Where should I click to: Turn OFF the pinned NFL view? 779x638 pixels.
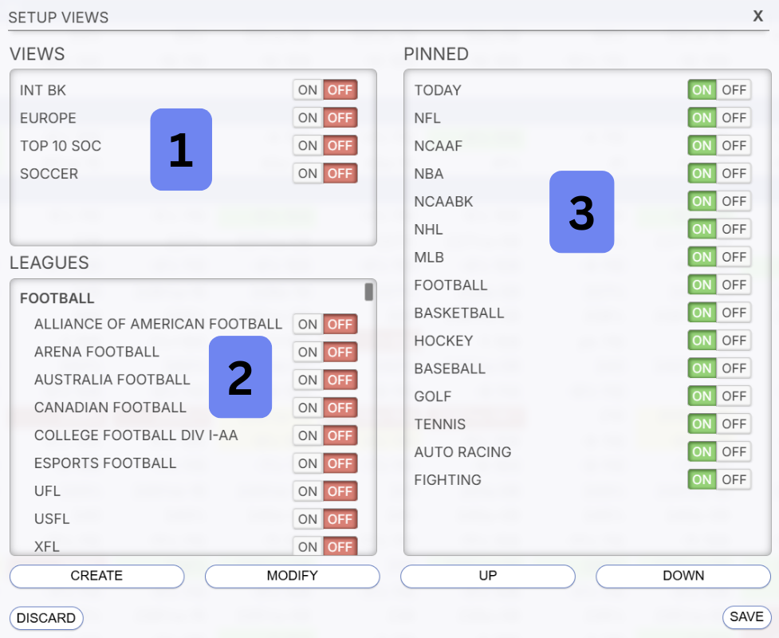point(734,118)
